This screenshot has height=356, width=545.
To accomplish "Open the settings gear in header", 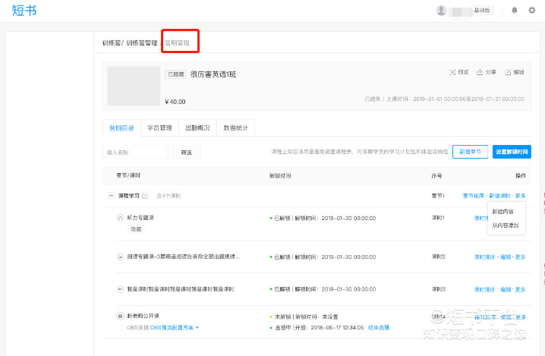I will click(531, 11).
